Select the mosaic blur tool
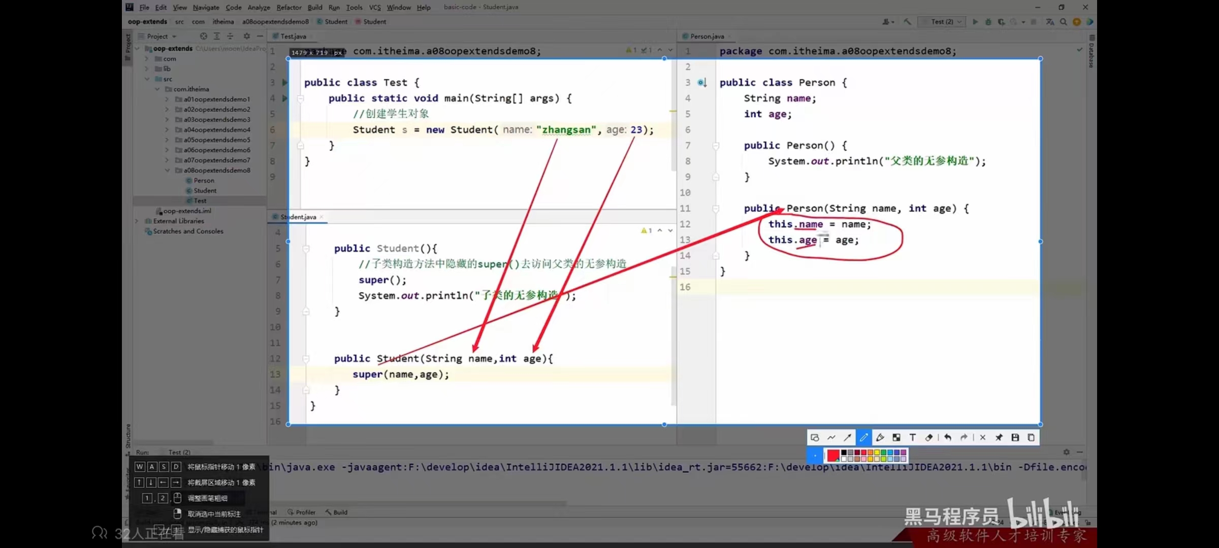 896,437
